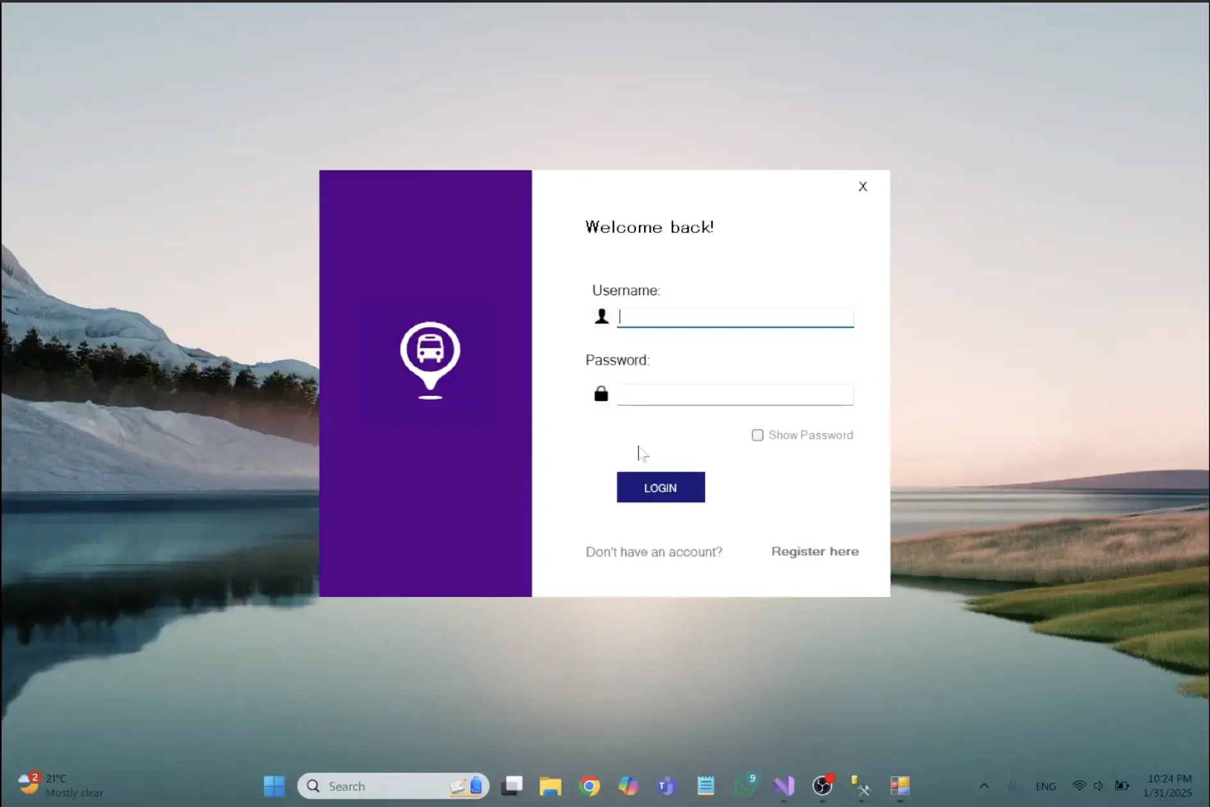
Task: Open Google Chrome from the taskbar
Action: tap(590, 786)
